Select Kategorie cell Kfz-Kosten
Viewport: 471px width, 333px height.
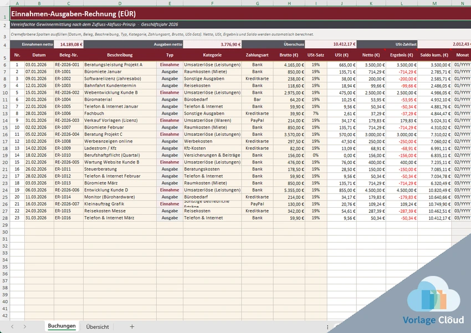(x=212, y=148)
